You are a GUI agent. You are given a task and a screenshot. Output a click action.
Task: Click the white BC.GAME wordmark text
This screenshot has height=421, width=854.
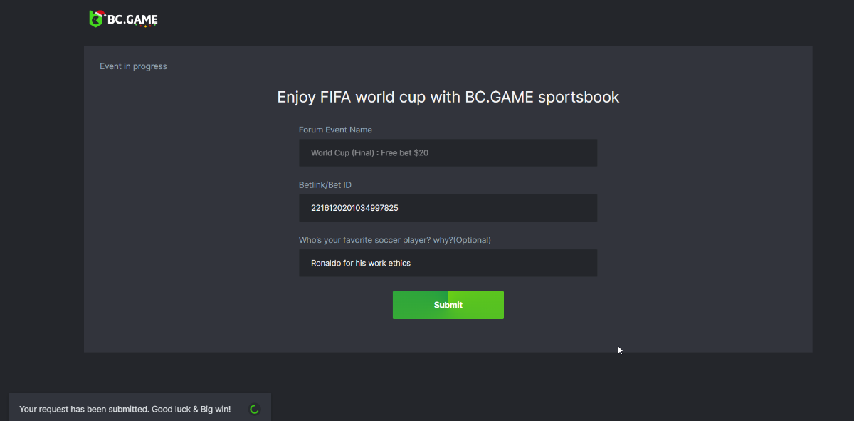click(x=132, y=19)
